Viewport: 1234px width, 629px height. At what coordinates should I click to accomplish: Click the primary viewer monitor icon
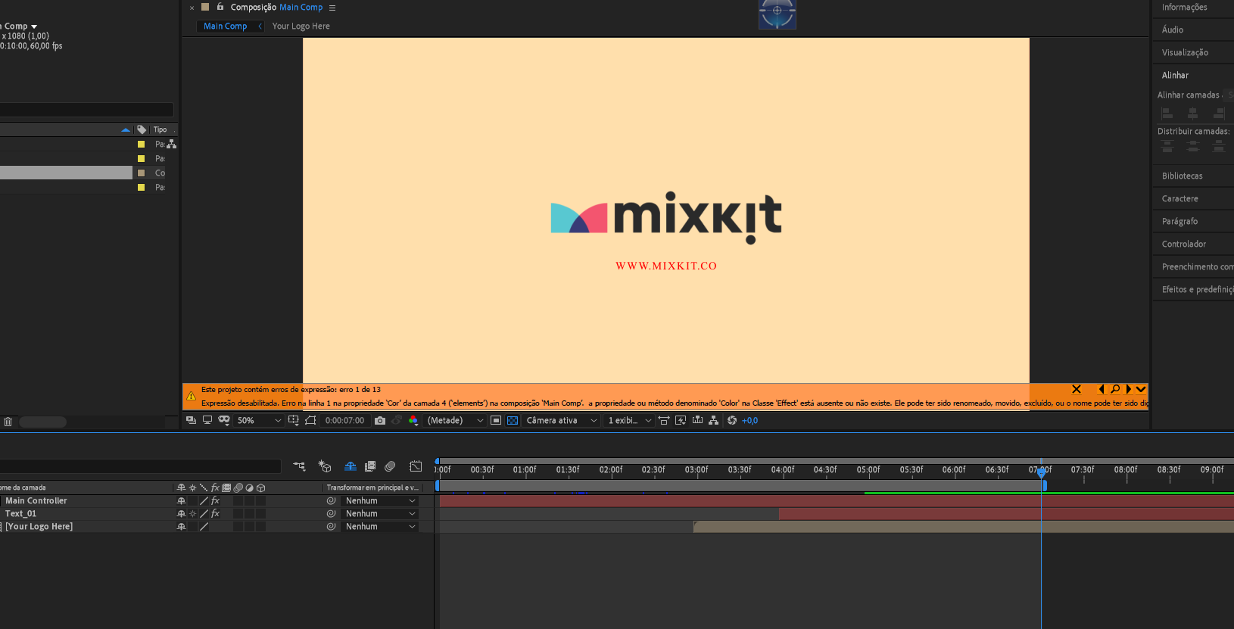coord(207,420)
